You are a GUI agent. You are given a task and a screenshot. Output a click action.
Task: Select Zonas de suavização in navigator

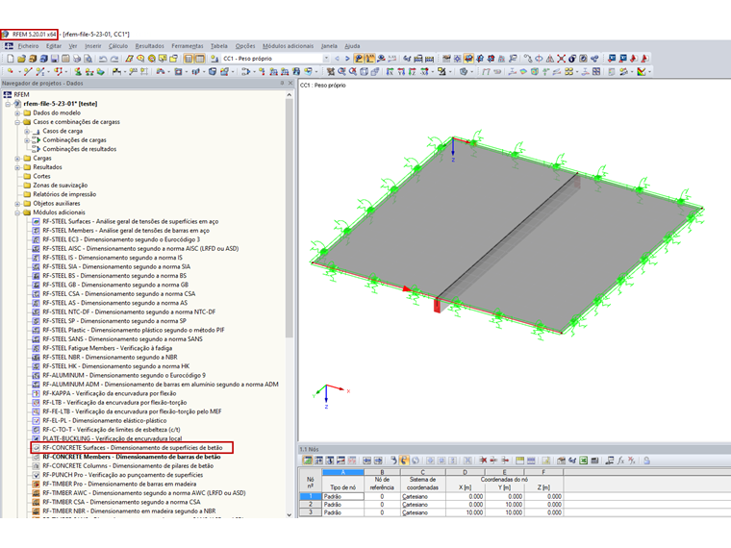tap(61, 186)
